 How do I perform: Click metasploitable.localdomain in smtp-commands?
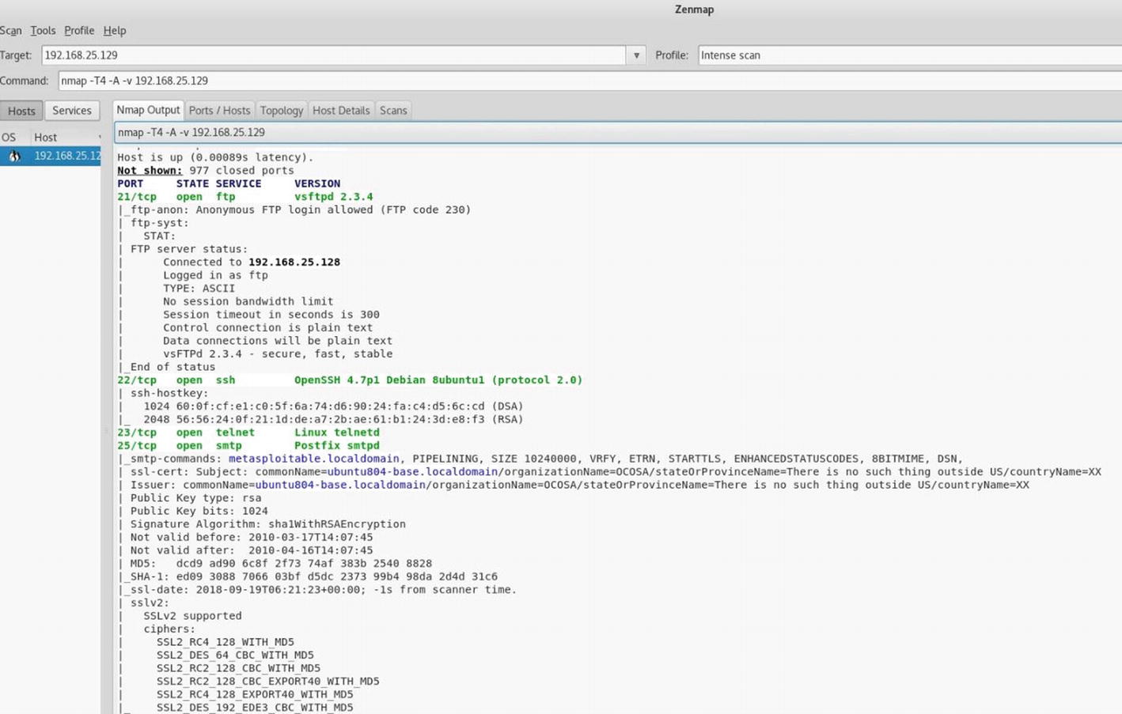click(x=314, y=459)
